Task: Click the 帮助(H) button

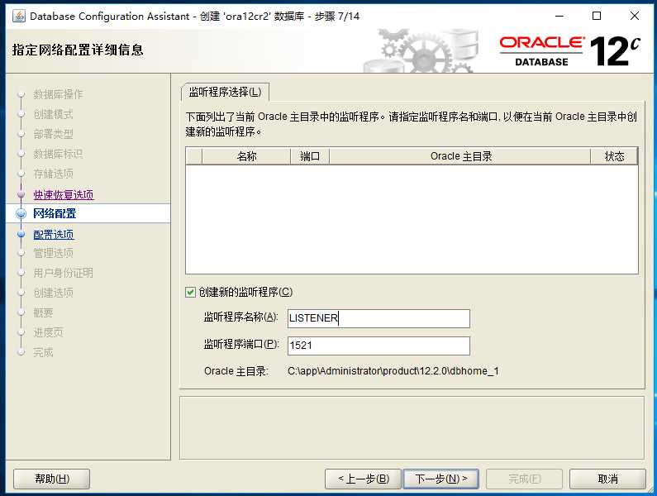Action: (x=52, y=479)
